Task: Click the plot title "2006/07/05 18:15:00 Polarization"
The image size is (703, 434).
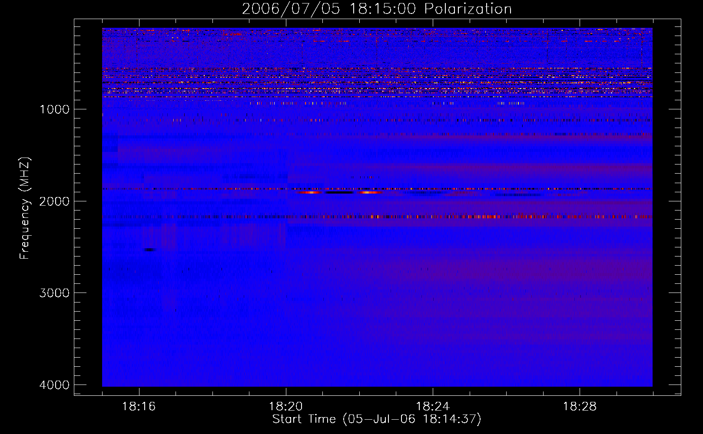Action: tap(377, 9)
